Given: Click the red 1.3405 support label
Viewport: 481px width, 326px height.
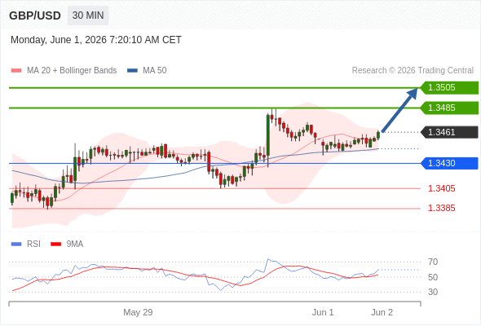Looking at the screenshot, I should point(441,188).
